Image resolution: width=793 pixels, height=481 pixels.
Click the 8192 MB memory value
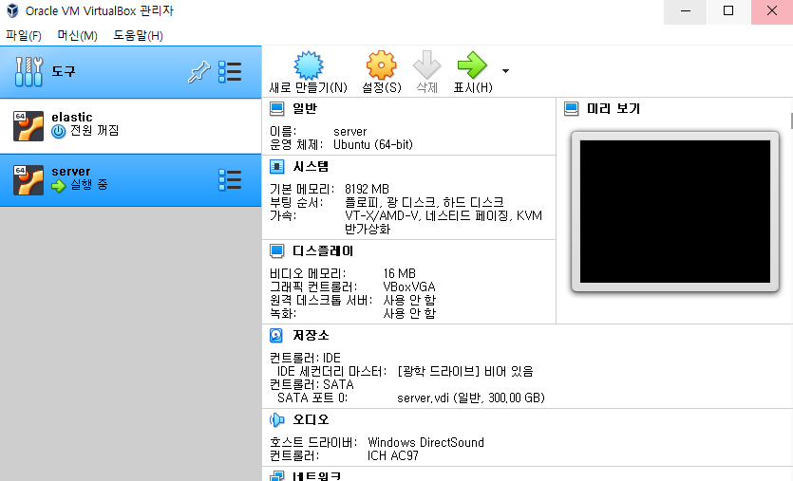(x=368, y=190)
